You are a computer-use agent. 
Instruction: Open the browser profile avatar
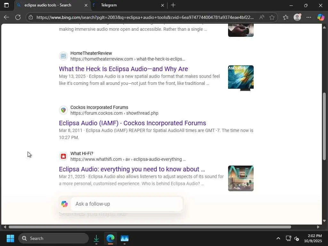coord(297,17)
